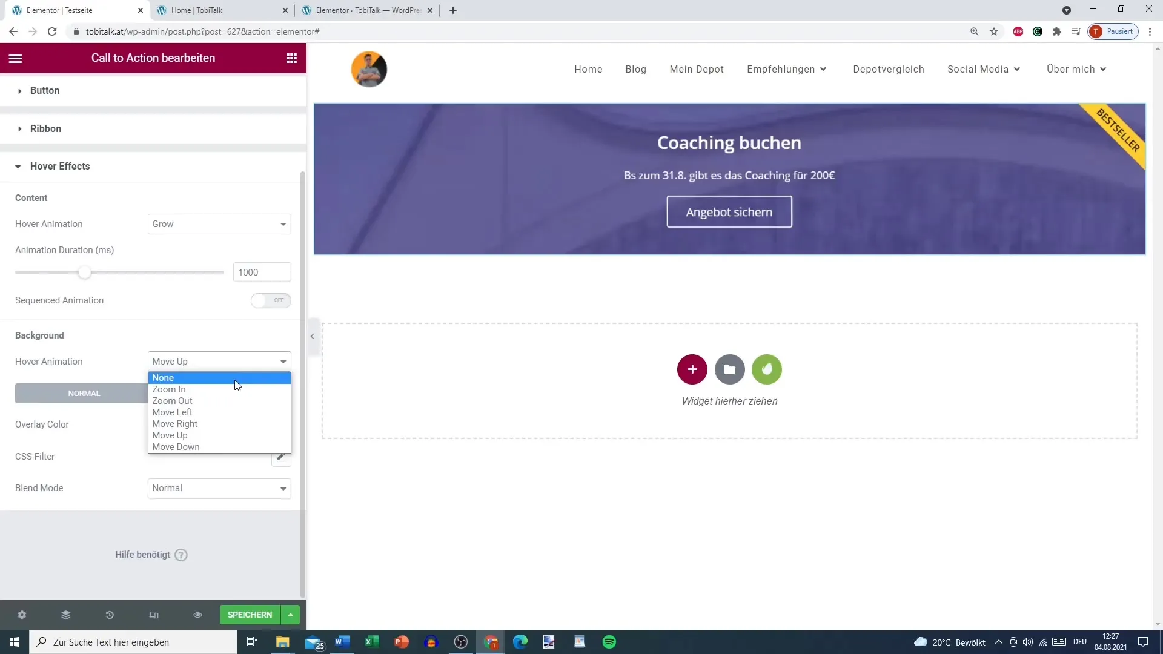1163x654 pixels.
Task: Open template library folder button
Action: pos(729,369)
